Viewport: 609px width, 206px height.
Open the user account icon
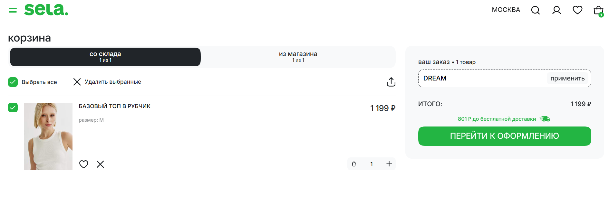[556, 10]
